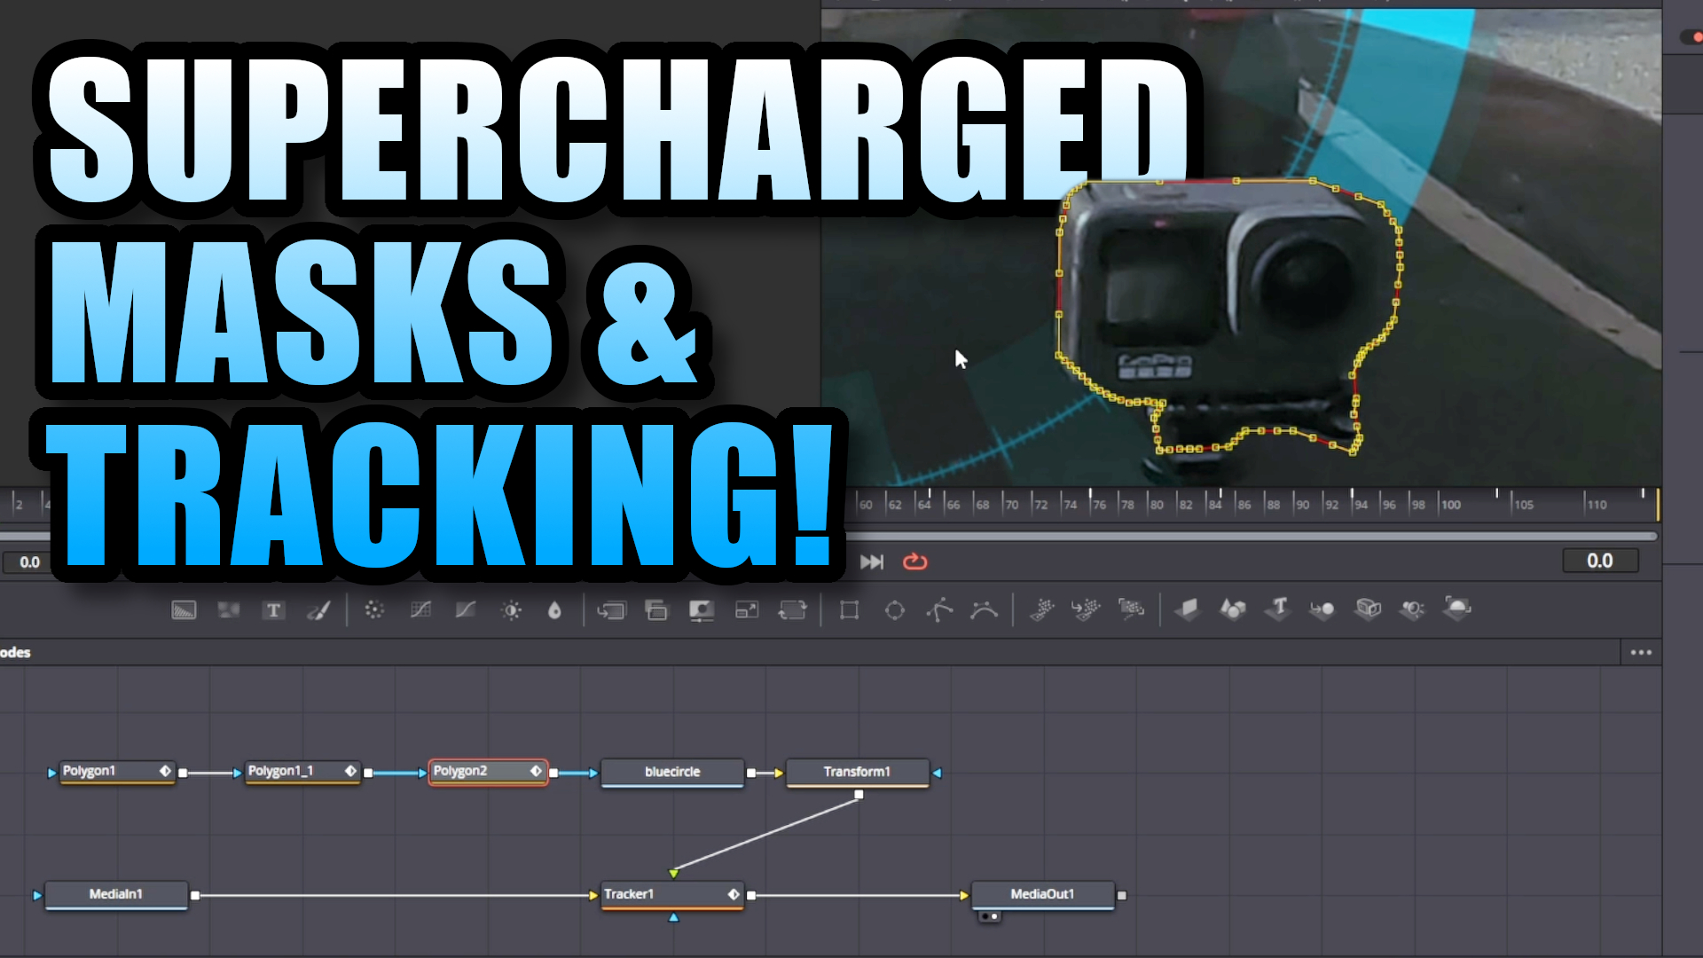Open the Nodes panel three-dot menu

[x=1641, y=652]
